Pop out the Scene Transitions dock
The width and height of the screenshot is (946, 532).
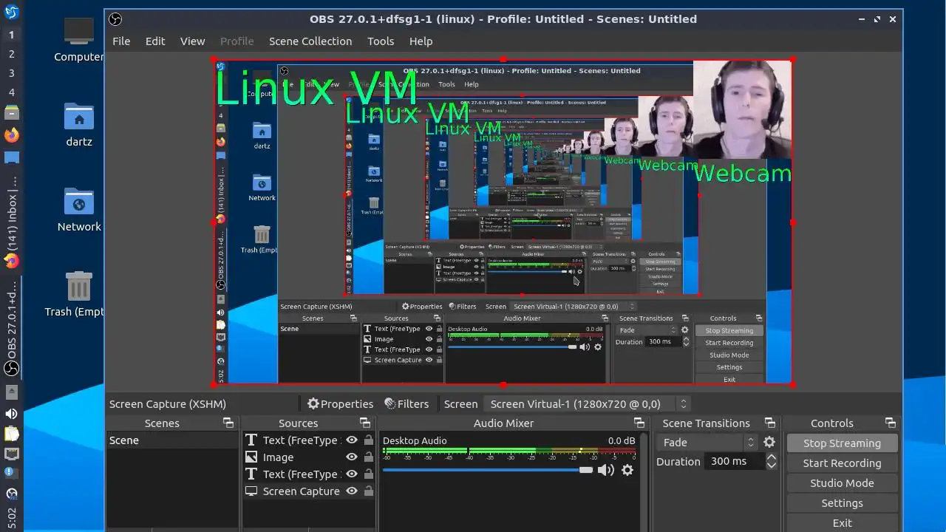[x=769, y=423]
